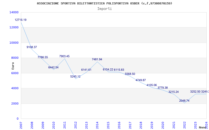This screenshot has width=209, height=130.
Task: Click the 2048.74 lowest value label
Action: click(184, 101)
